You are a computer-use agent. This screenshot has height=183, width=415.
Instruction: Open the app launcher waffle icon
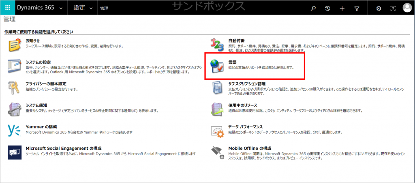point(8,8)
